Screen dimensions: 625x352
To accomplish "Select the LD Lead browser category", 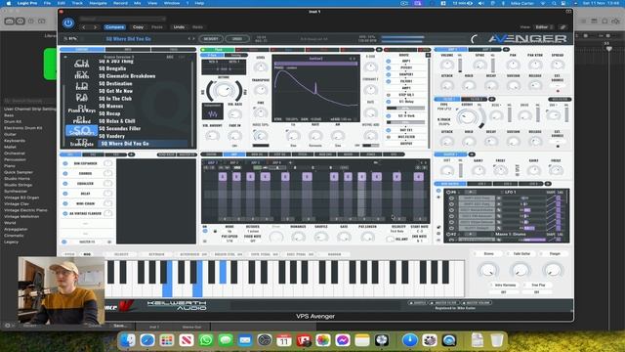I will tap(81, 86).
